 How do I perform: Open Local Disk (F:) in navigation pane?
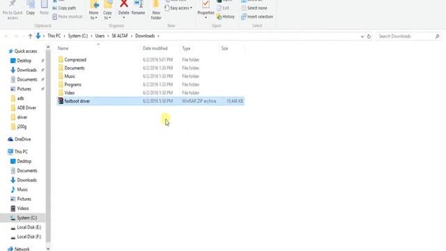(29, 236)
